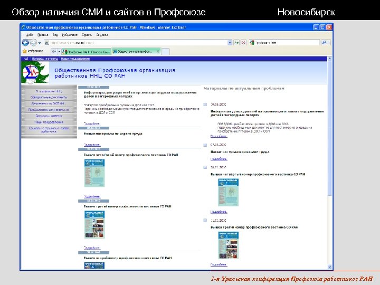The image size is (380, 285).
Task: Click the trade union sigma logo image
Action: pos(35,73)
